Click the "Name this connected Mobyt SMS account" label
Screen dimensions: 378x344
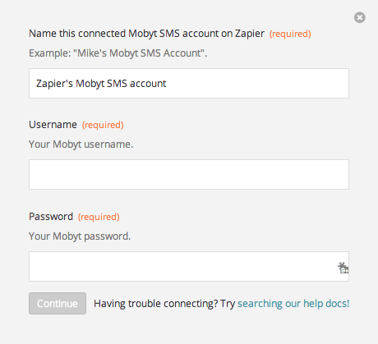coord(146,34)
